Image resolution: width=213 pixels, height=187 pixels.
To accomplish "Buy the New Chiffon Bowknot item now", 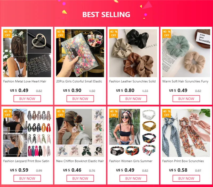I will click(x=80, y=178).
